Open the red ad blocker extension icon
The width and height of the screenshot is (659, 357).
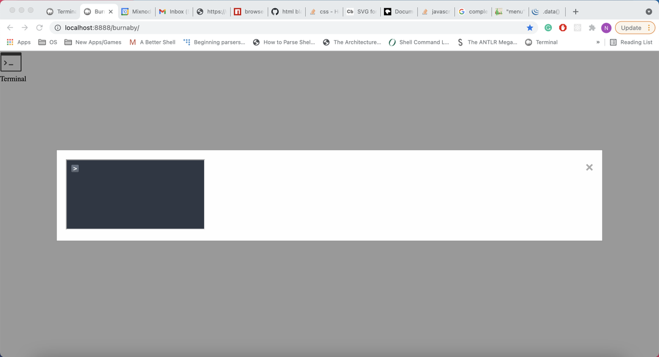563,27
